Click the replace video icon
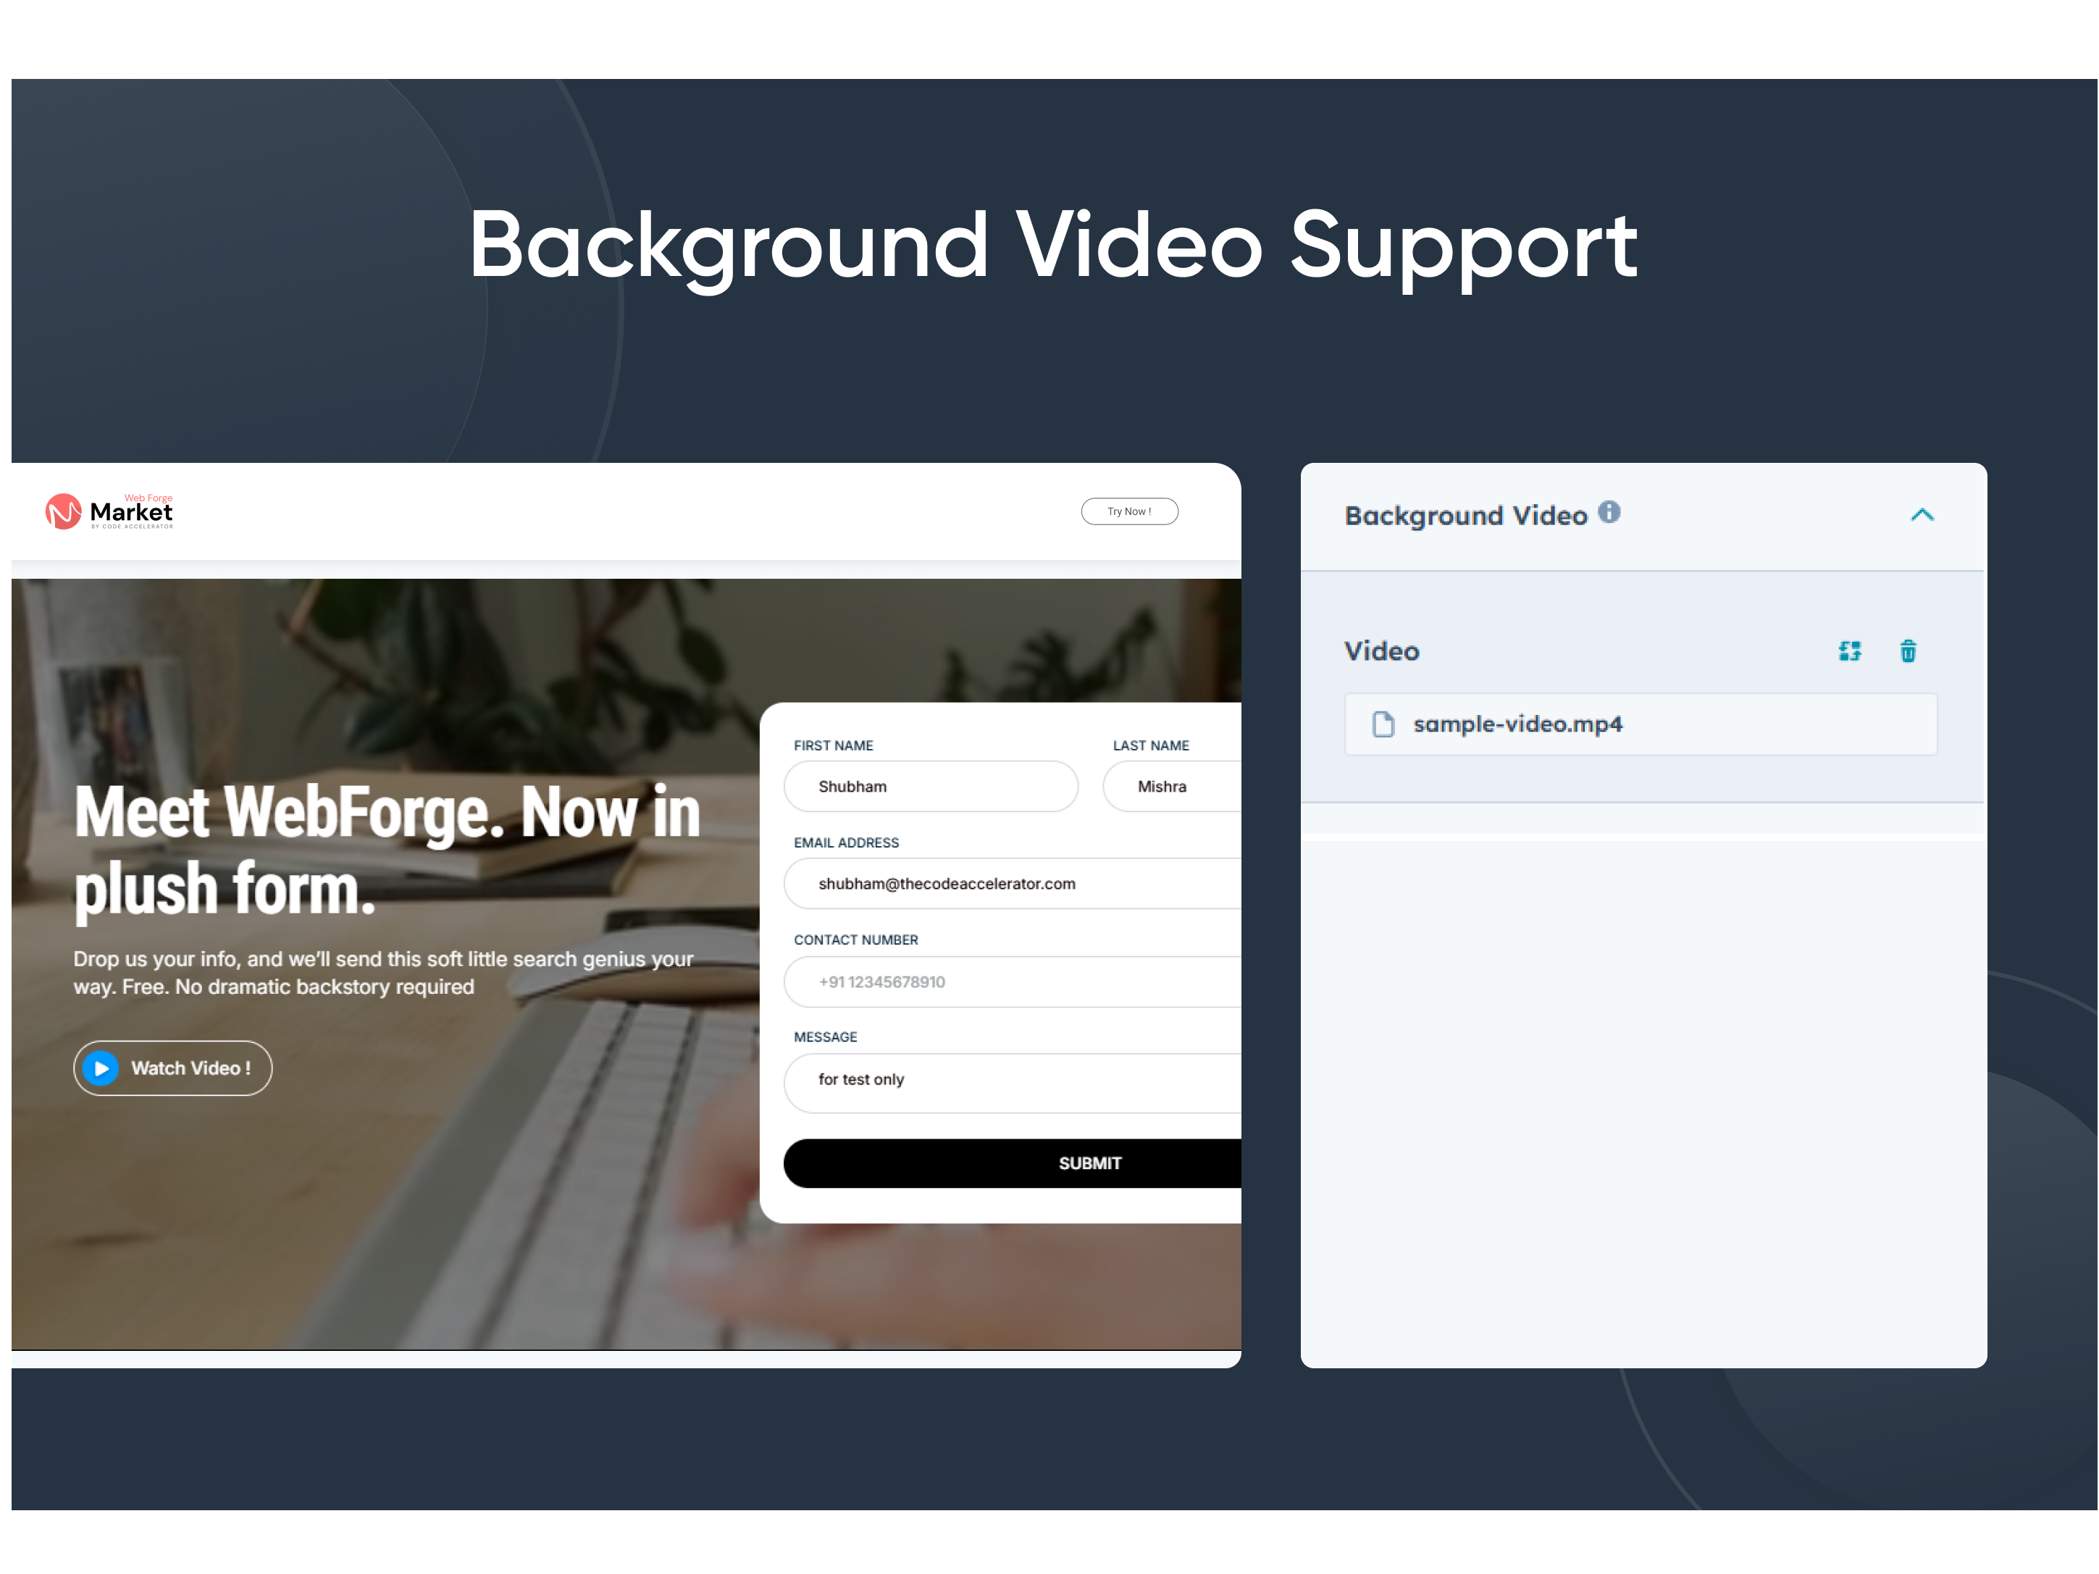2099x1574 pixels. pyautogui.click(x=1849, y=651)
